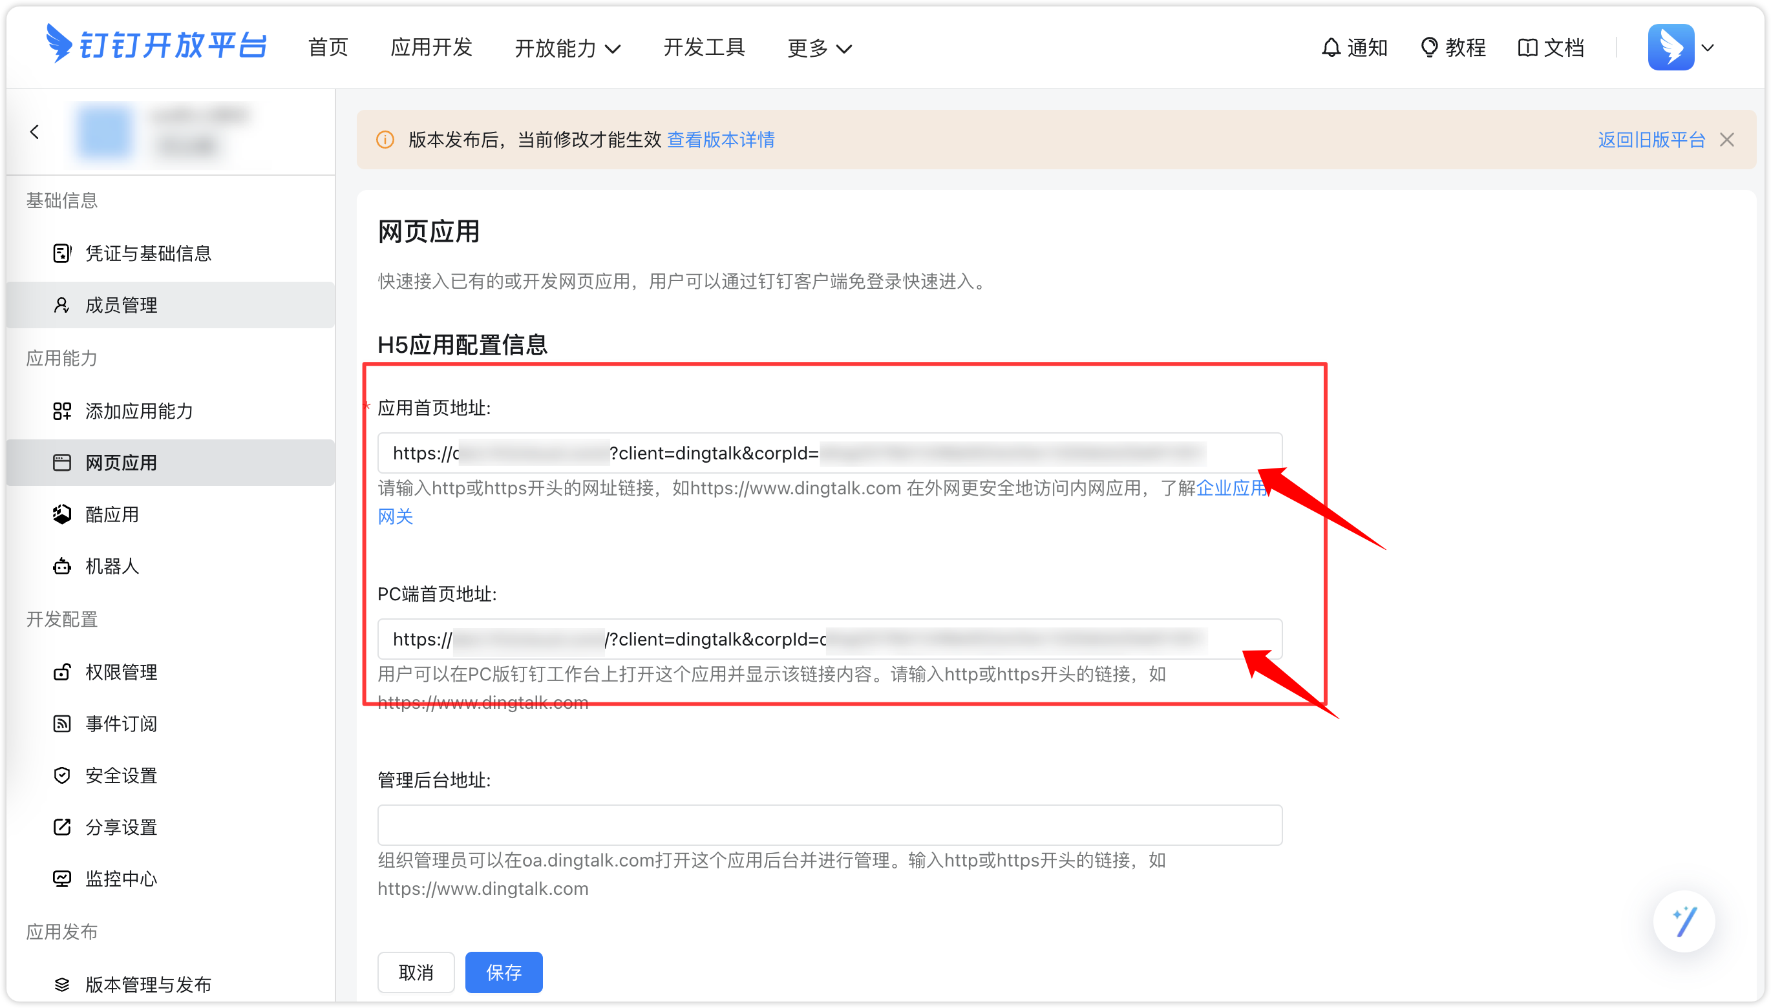The image size is (1771, 1008).
Task: Open the 开发工具 nav item
Action: pyautogui.click(x=704, y=47)
